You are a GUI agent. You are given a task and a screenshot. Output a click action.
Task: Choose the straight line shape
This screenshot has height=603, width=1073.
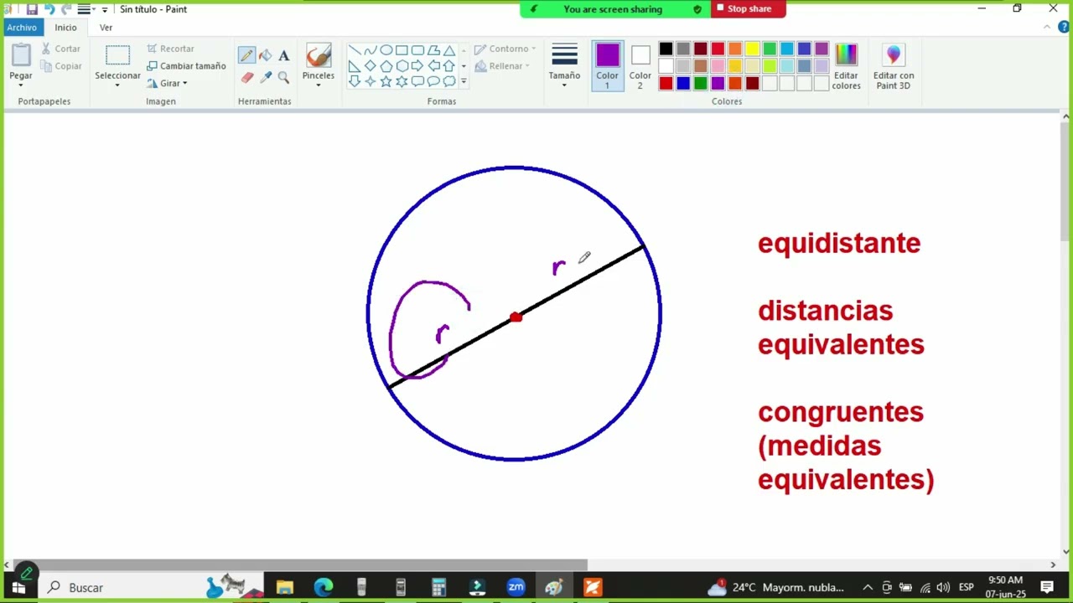(x=355, y=50)
